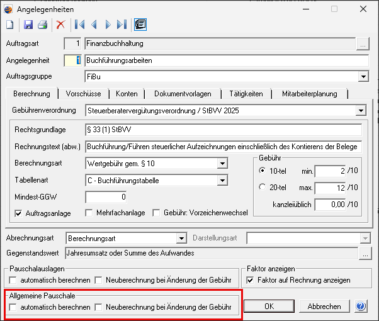Select the 10-tel radio button

click(263, 171)
